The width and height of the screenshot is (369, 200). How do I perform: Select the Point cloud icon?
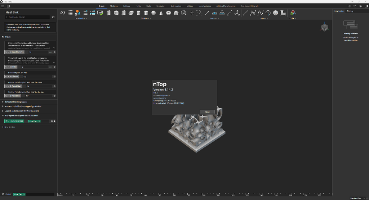tap(199, 13)
